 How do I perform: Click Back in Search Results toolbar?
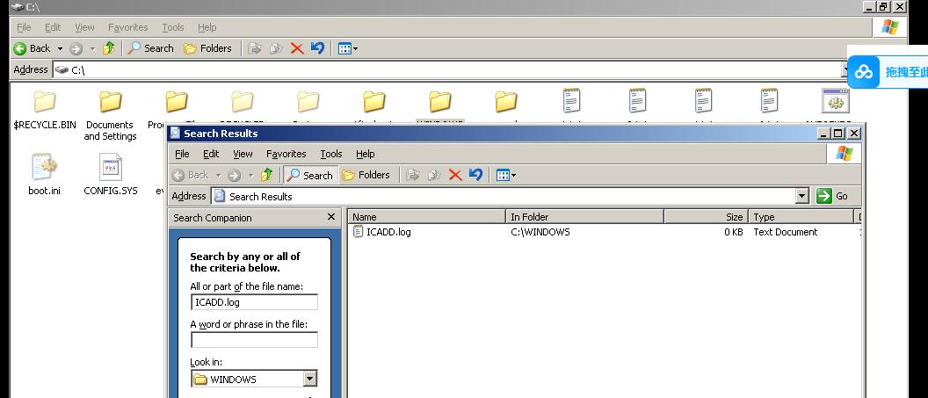[191, 175]
